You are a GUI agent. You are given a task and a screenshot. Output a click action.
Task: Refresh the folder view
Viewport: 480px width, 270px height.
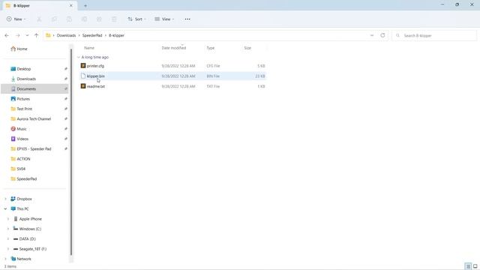(x=382, y=35)
